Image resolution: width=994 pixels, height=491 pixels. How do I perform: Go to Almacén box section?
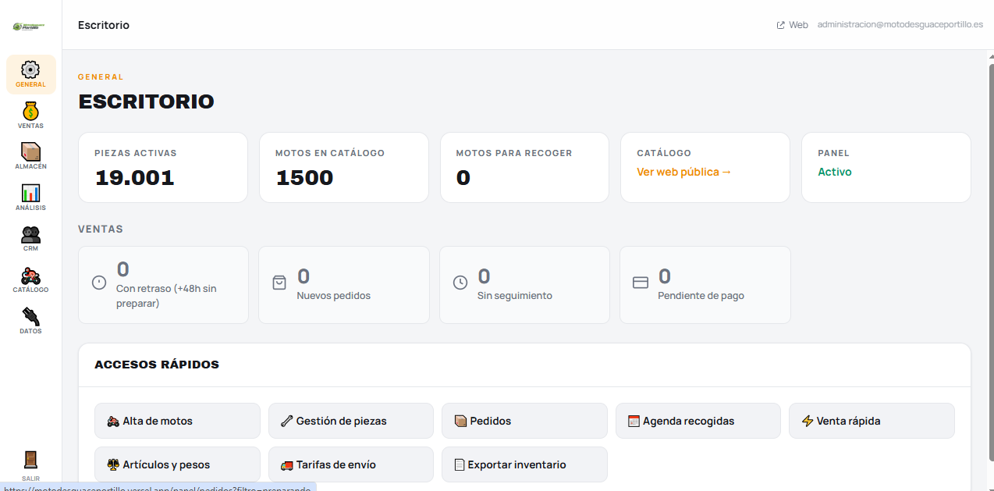(30, 156)
